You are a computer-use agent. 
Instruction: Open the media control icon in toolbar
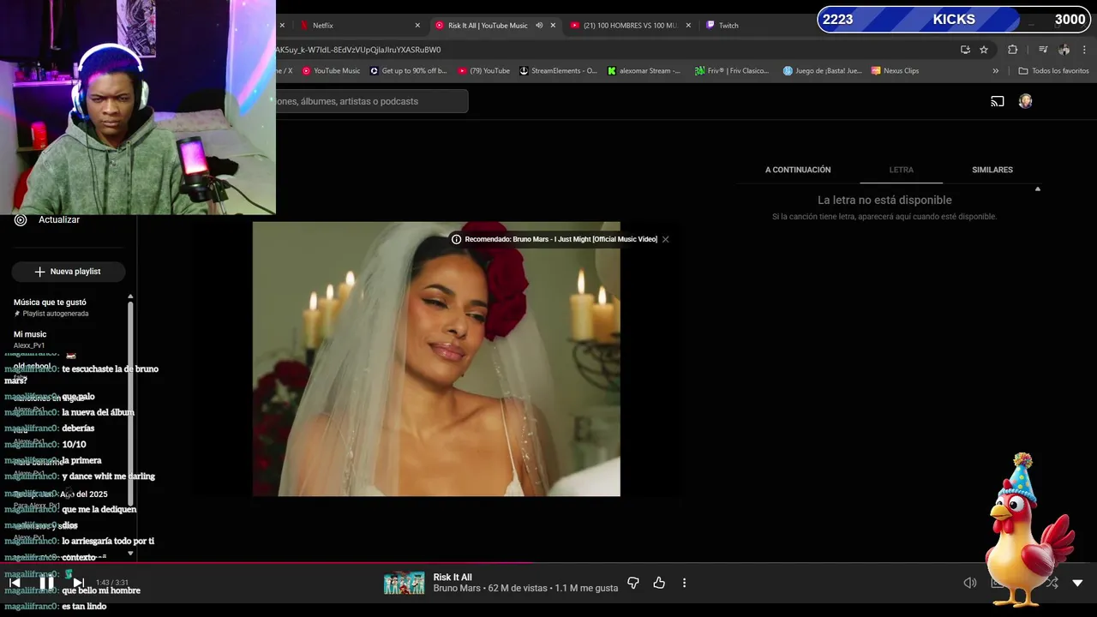pos(1043,50)
